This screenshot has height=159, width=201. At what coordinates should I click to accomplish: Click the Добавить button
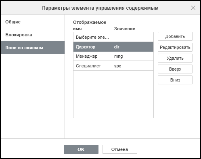pos(175,36)
